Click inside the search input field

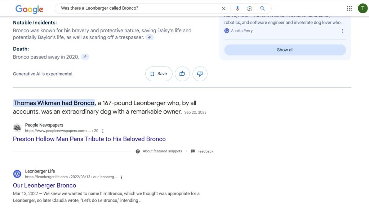coord(137,8)
